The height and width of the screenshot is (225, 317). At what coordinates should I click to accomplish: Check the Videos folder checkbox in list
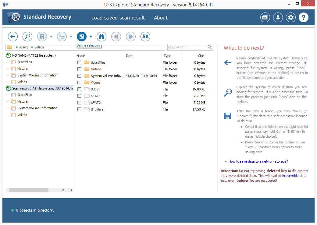(x=79, y=83)
